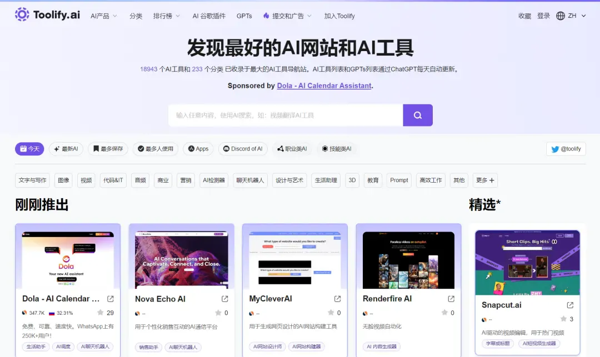Open Snapcut.ai featured thumbnail
The image size is (600, 357).
pos(527,263)
